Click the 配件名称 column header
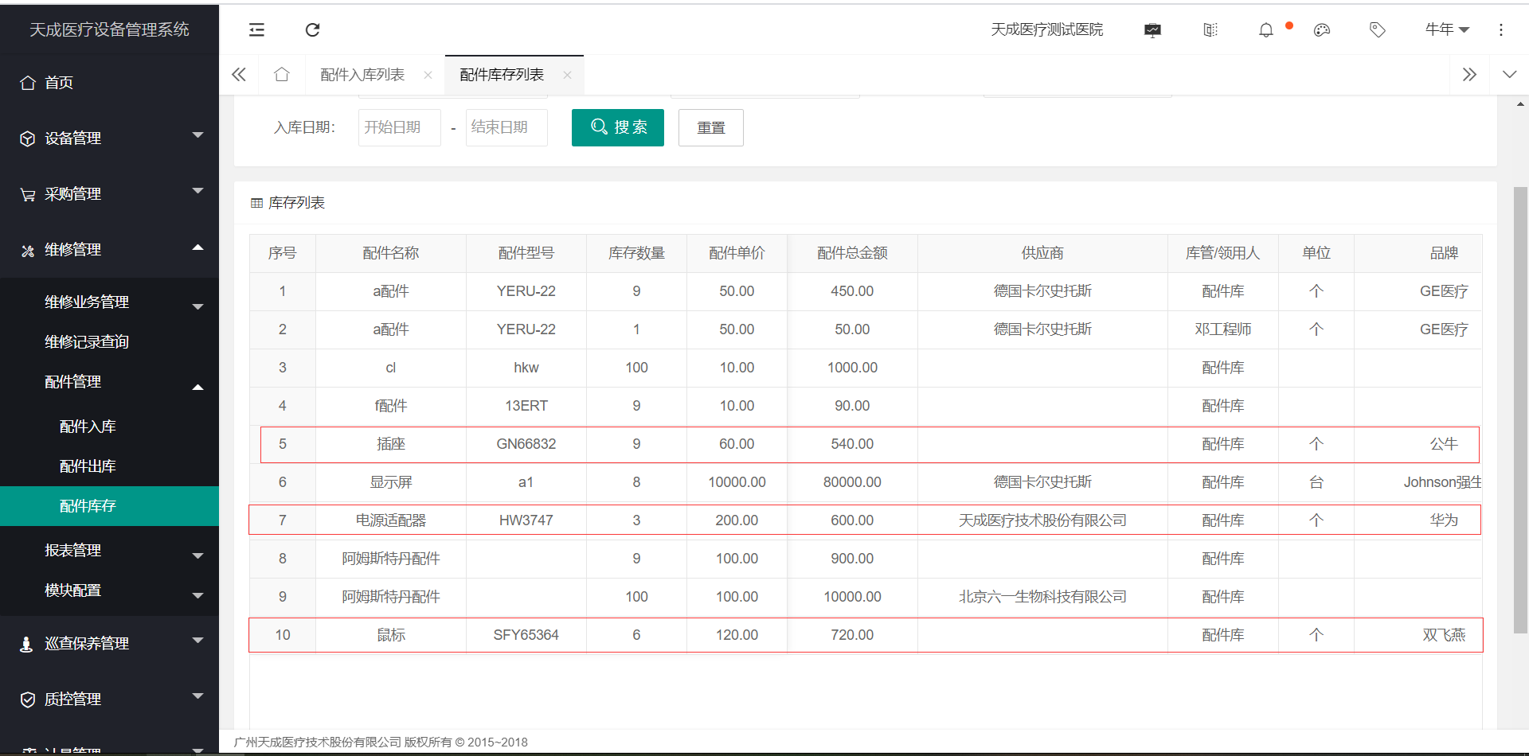 (391, 253)
